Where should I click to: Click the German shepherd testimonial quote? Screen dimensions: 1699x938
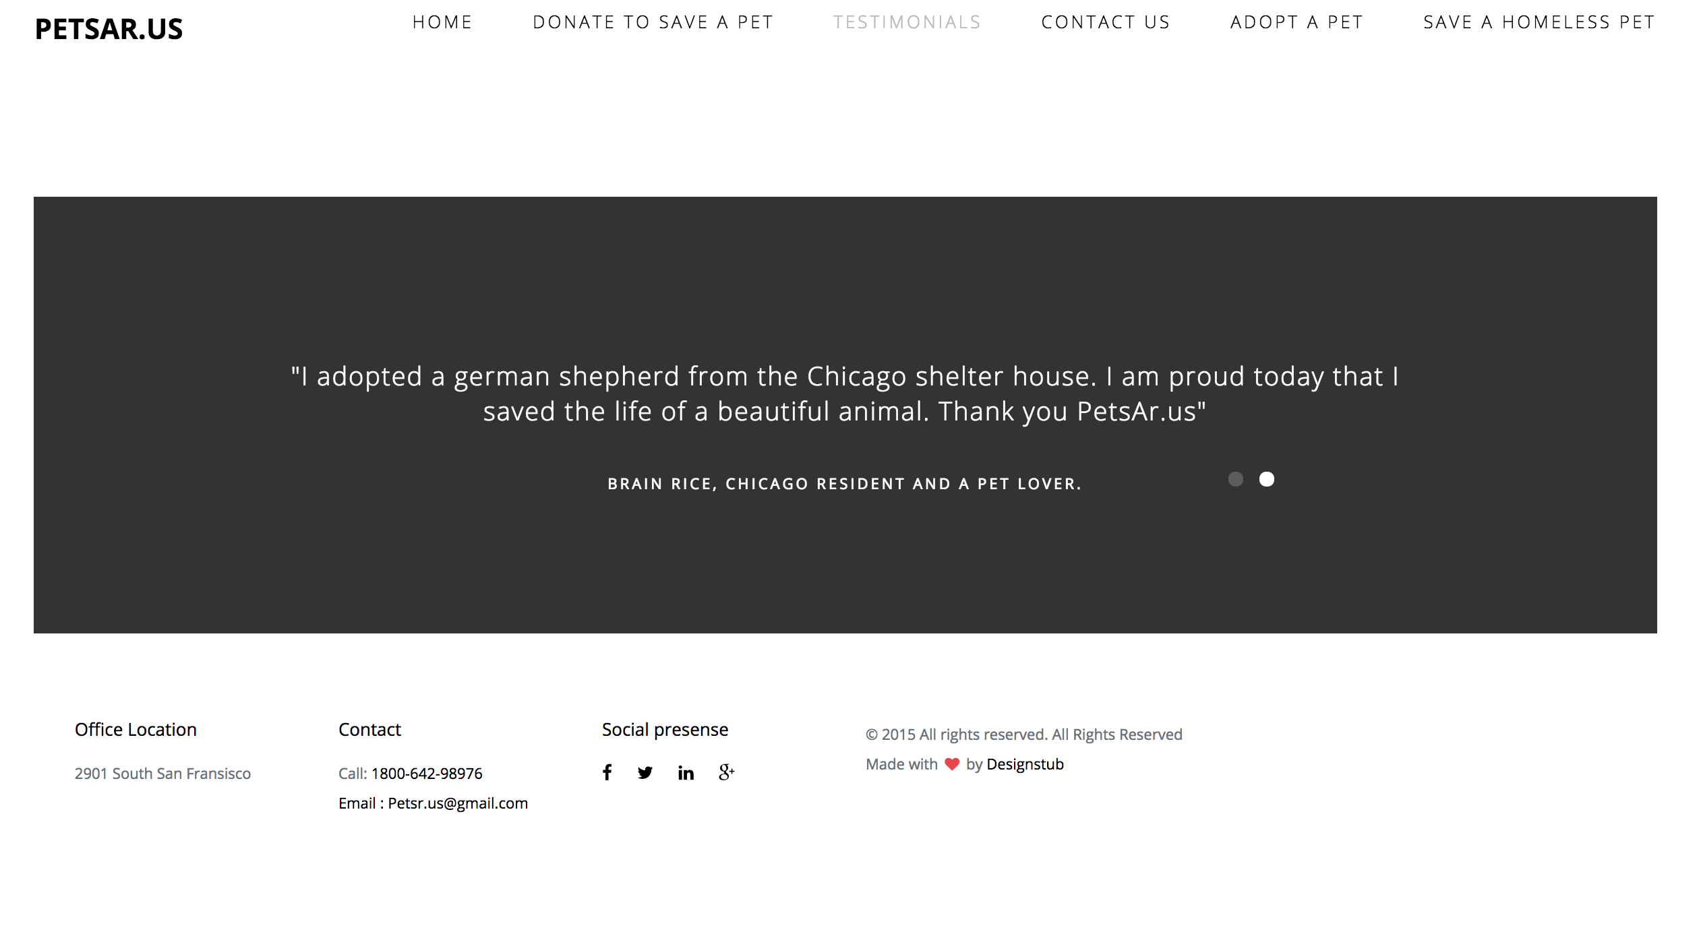(845, 394)
